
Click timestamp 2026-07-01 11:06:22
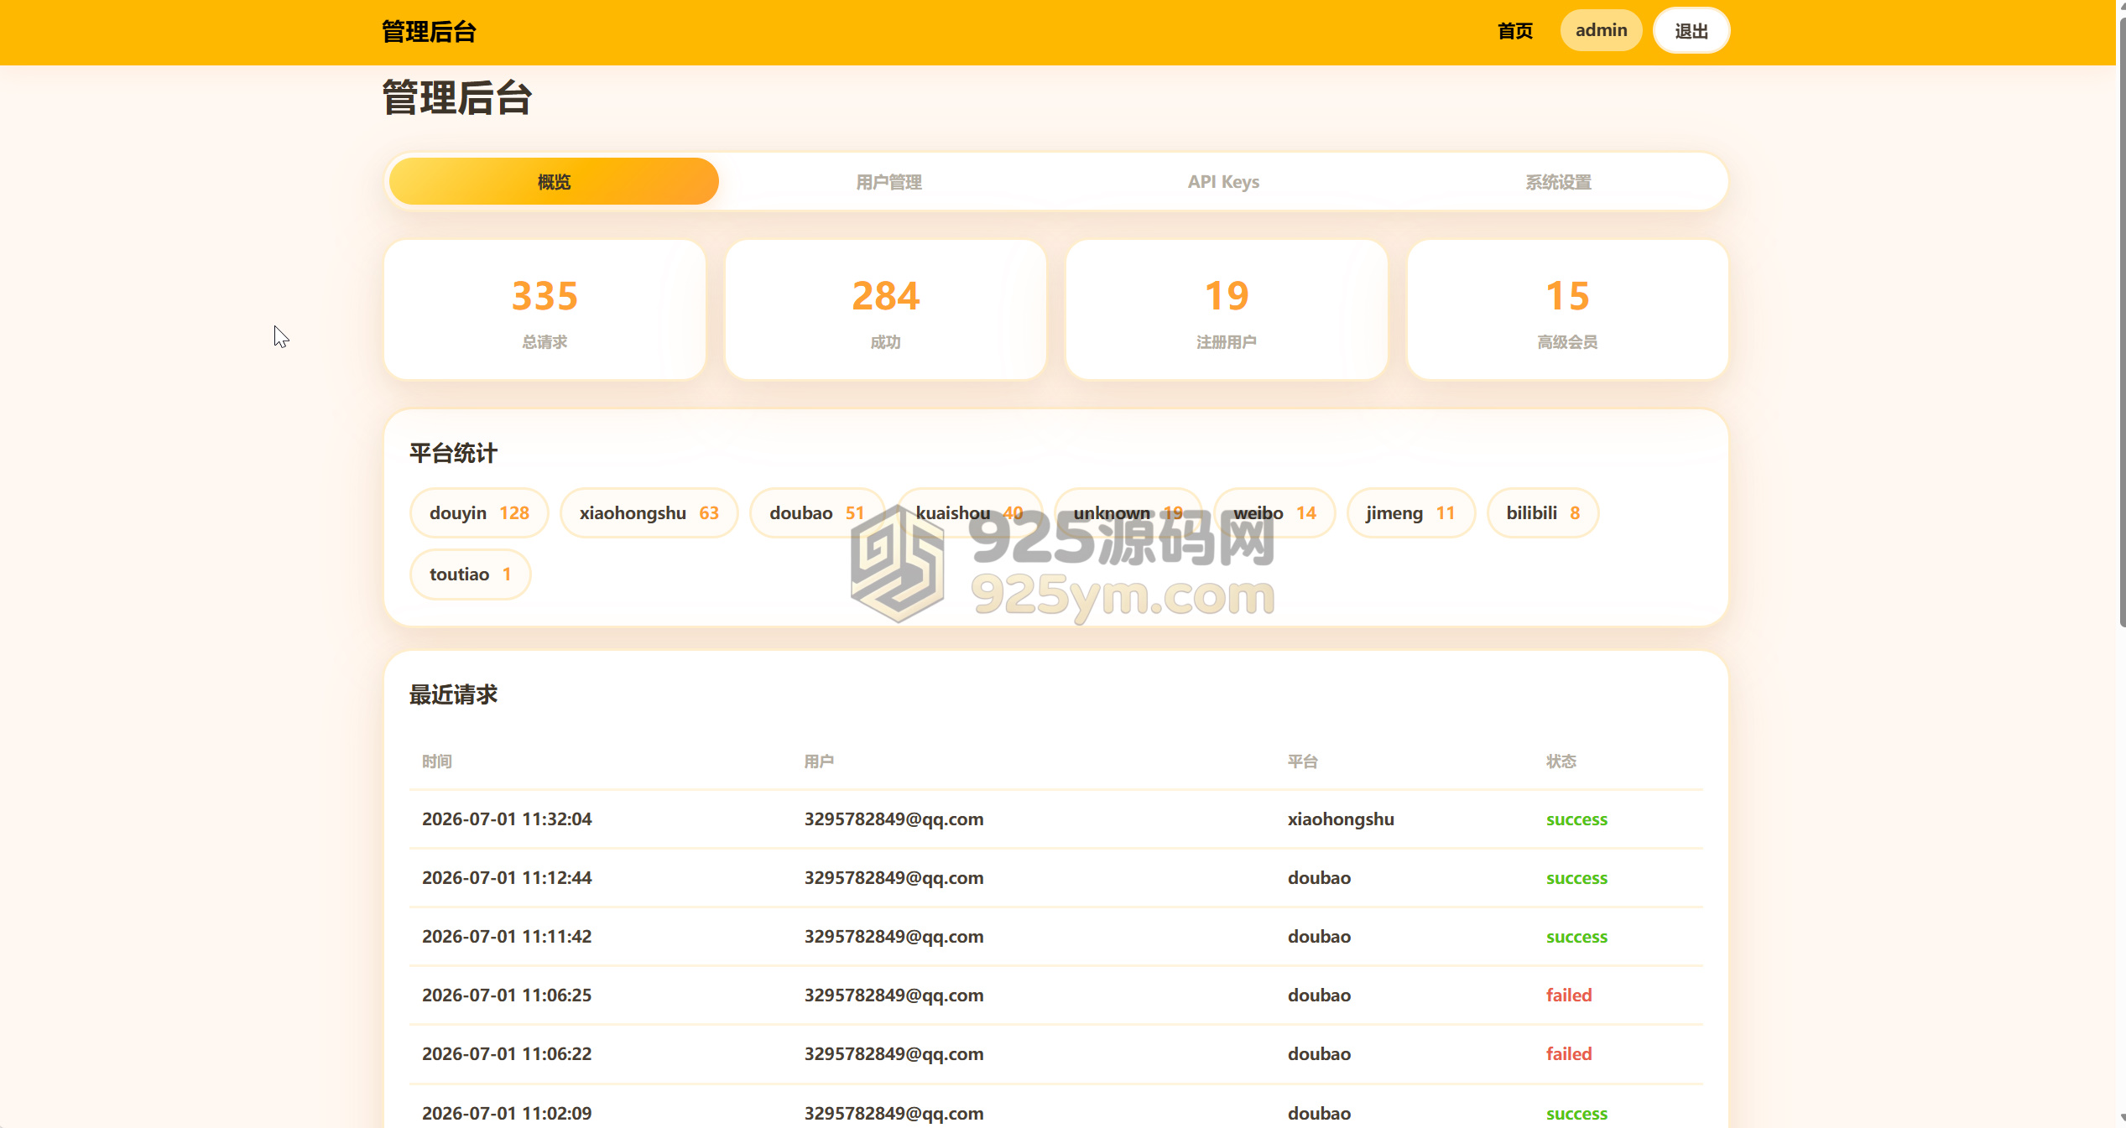pos(507,1054)
